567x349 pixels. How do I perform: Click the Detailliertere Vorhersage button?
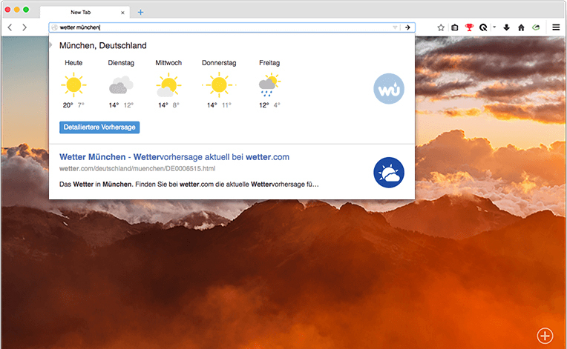point(99,127)
